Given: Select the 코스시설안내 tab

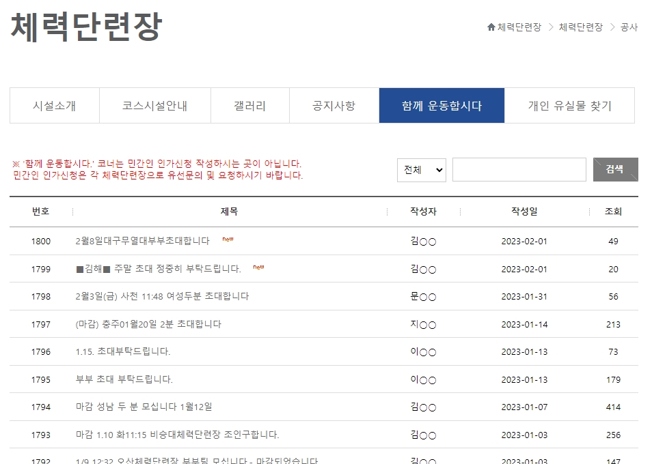Looking at the screenshot, I should [154, 105].
